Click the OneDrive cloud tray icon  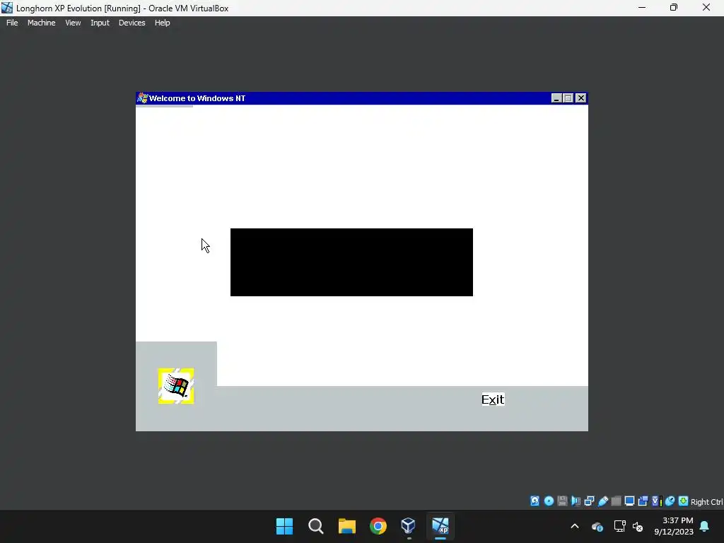[597, 526]
